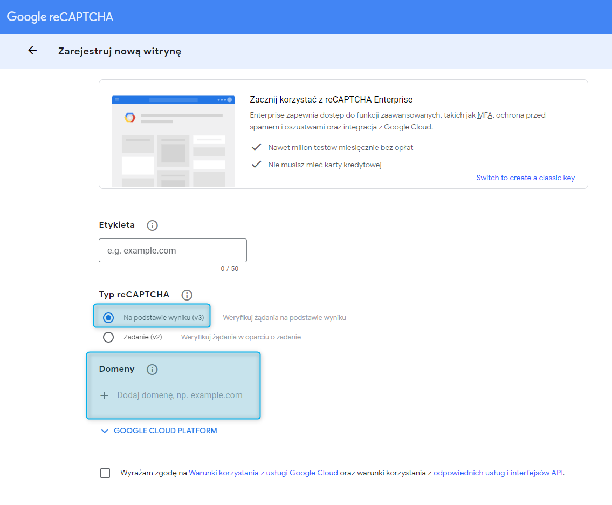Click the reCAPTCHA Enterprise illustration thumbnail
The width and height of the screenshot is (612, 505).
[173, 141]
